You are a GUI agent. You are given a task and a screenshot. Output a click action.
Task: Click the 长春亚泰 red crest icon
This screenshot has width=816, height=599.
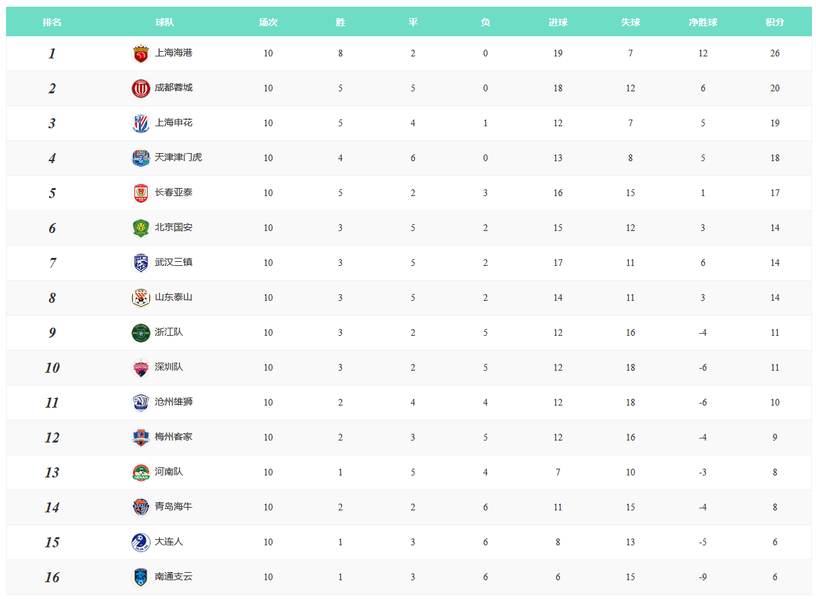coord(140,193)
